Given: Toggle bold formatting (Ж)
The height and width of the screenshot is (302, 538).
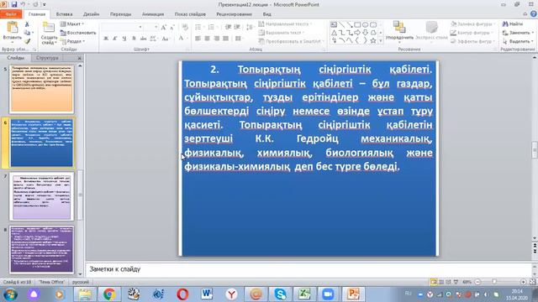Looking at the screenshot, I should [x=106, y=39].
